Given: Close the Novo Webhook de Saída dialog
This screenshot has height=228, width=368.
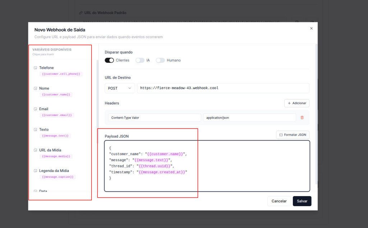Looking at the screenshot, I should coord(311,28).
